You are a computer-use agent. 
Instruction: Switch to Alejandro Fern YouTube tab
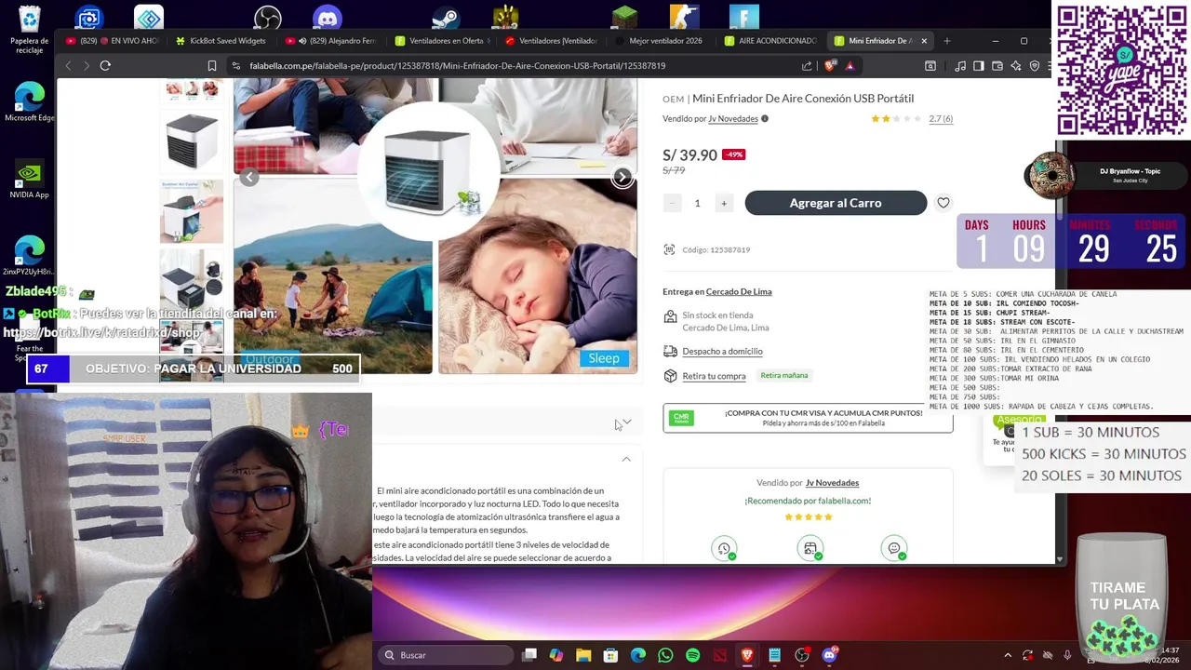coord(331,41)
